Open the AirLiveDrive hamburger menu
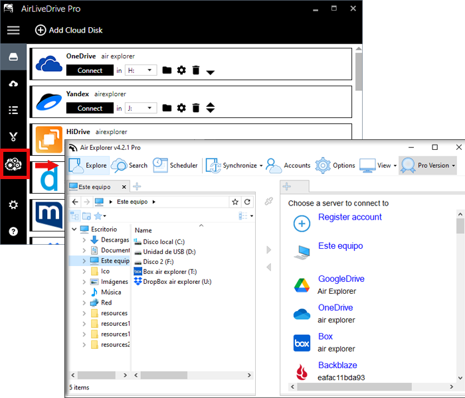Image resolution: width=465 pixels, height=398 pixels. [x=13, y=31]
